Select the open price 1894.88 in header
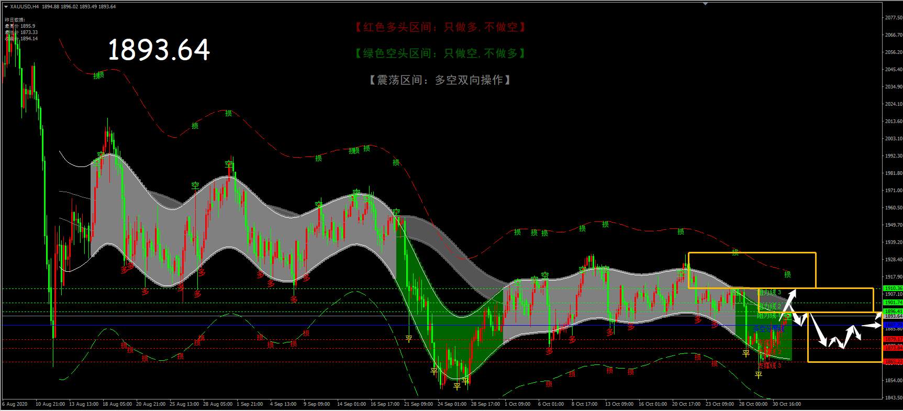 (51, 7)
